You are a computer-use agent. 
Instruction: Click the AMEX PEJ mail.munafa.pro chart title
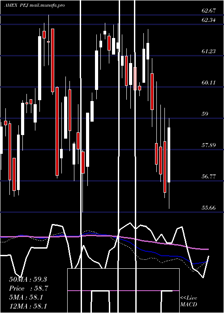click(x=34, y=5)
